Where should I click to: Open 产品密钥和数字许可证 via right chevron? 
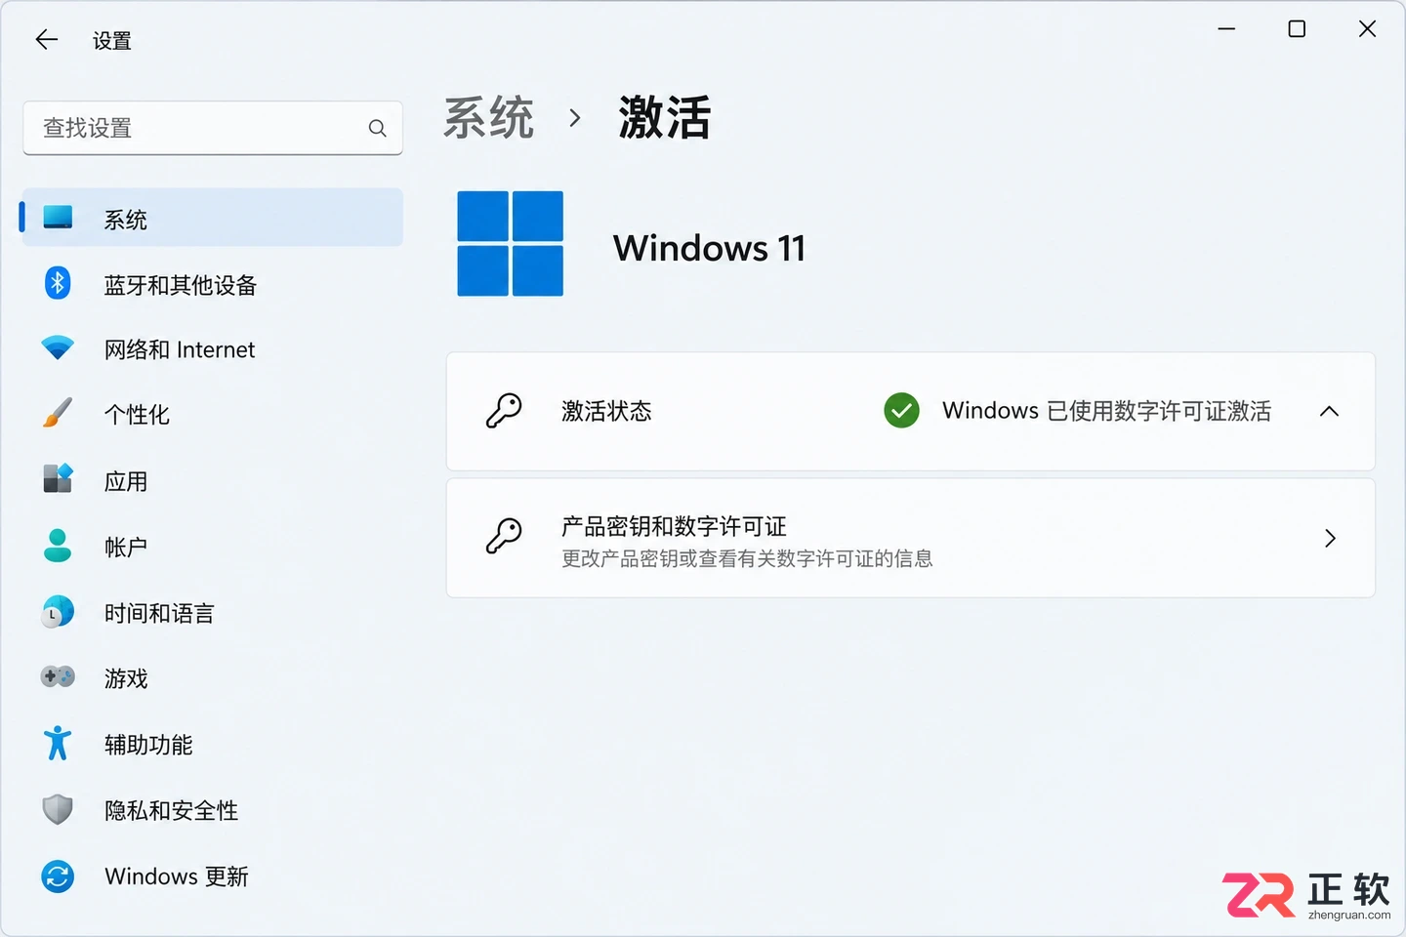click(1330, 538)
